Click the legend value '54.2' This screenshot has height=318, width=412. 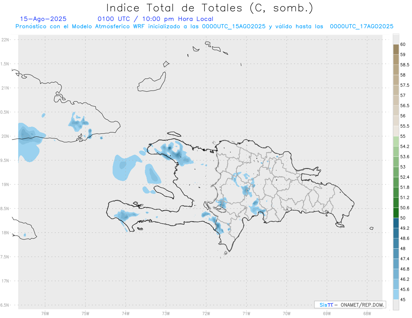click(404, 146)
